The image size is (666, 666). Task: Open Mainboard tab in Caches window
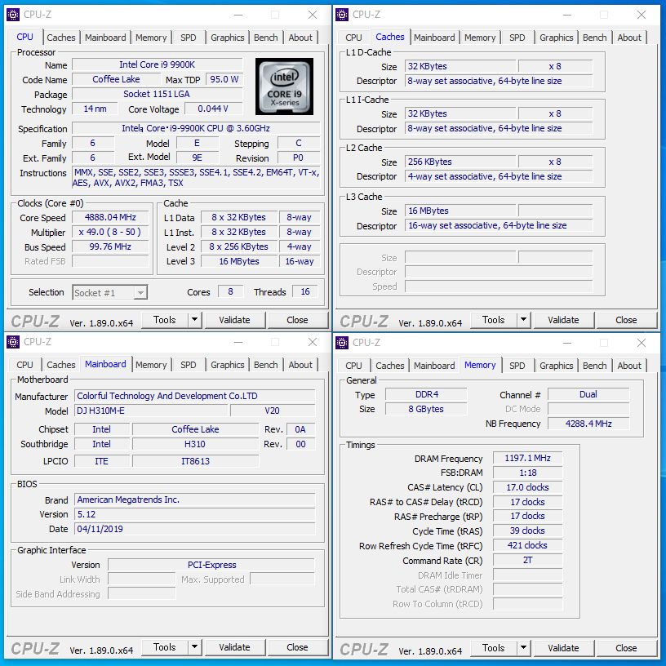434,38
